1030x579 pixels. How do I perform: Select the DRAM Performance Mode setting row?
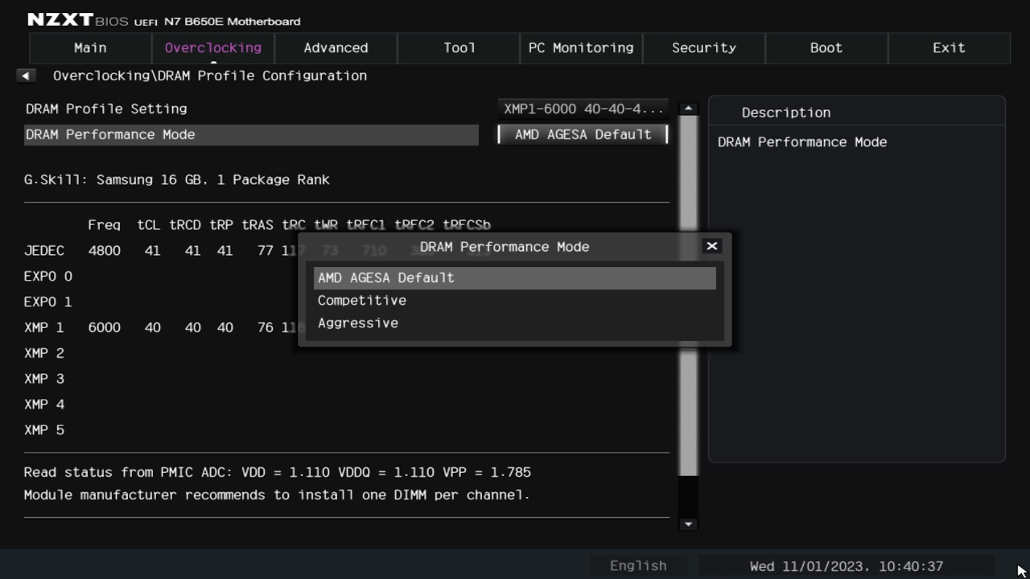[x=251, y=134]
